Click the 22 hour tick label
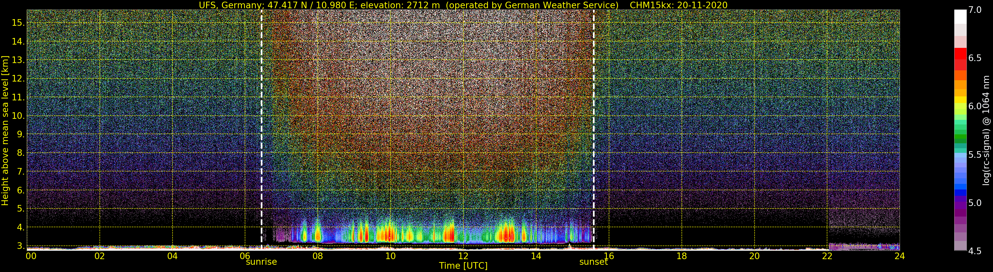Screen dimensions: 993x272 tap(827, 256)
